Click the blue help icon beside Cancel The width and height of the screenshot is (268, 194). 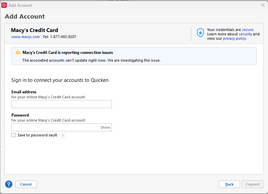[x=9, y=184]
